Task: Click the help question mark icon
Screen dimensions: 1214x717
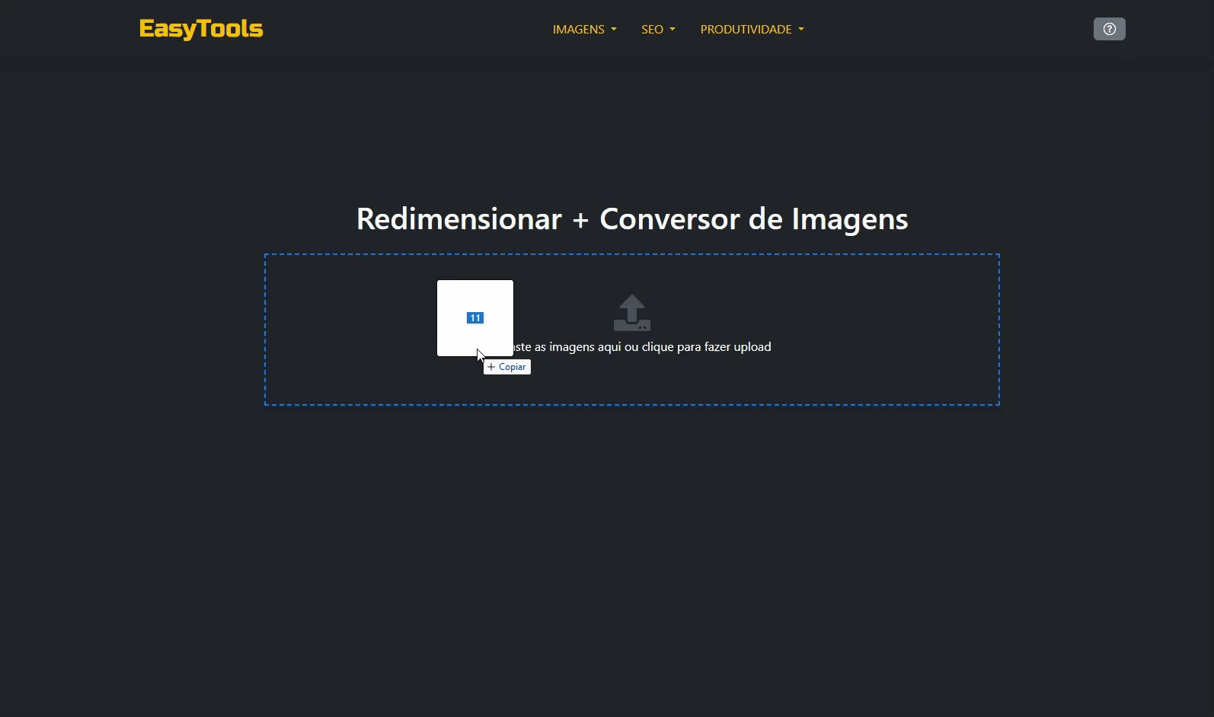Action: [x=1109, y=29]
